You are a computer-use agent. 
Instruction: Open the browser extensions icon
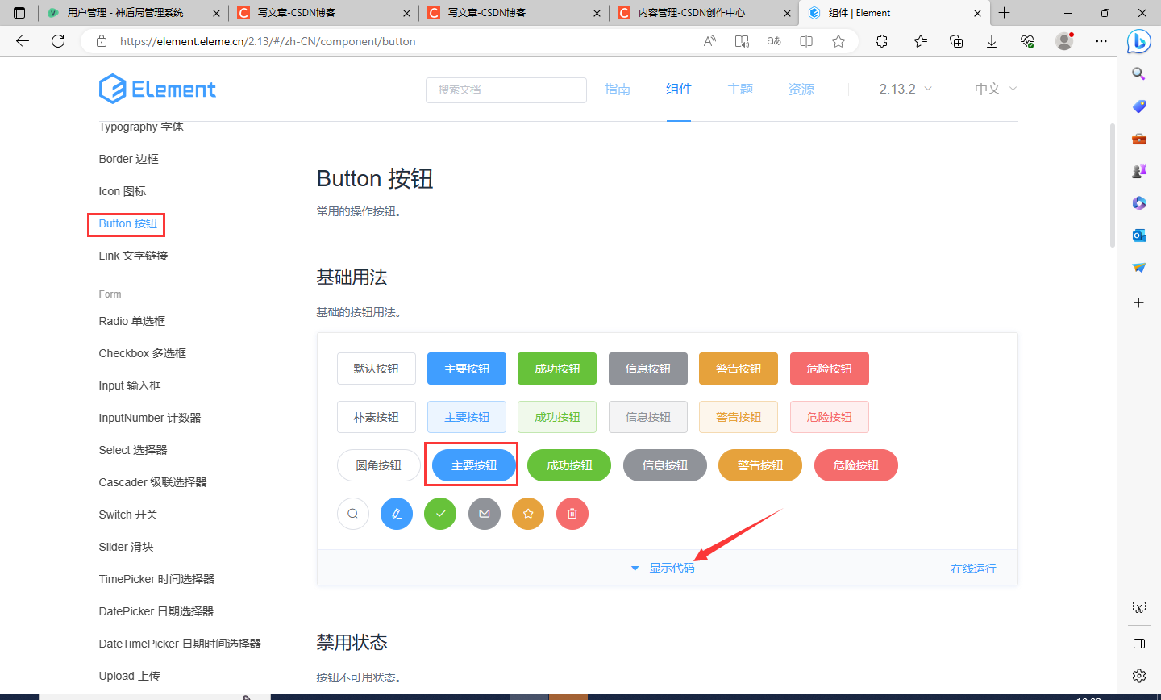881,41
